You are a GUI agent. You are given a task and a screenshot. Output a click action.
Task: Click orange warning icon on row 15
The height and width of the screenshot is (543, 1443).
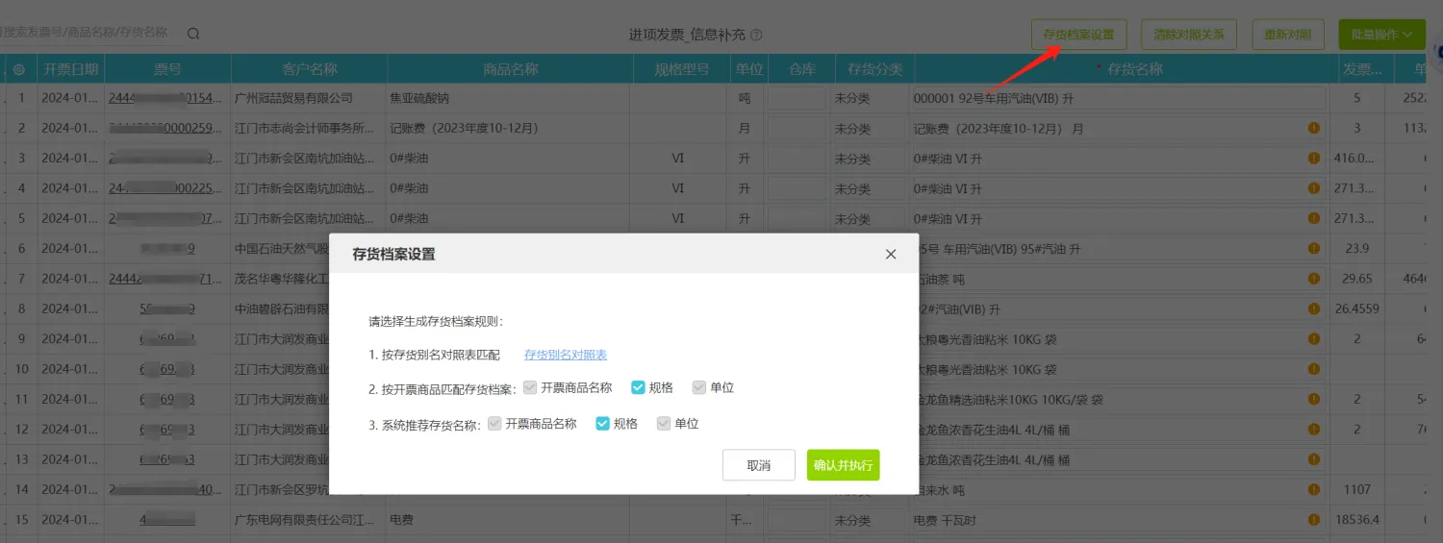coord(1314,520)
